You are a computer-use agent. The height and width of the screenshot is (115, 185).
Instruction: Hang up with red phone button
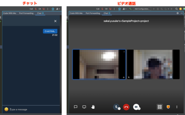click(126, 107)
